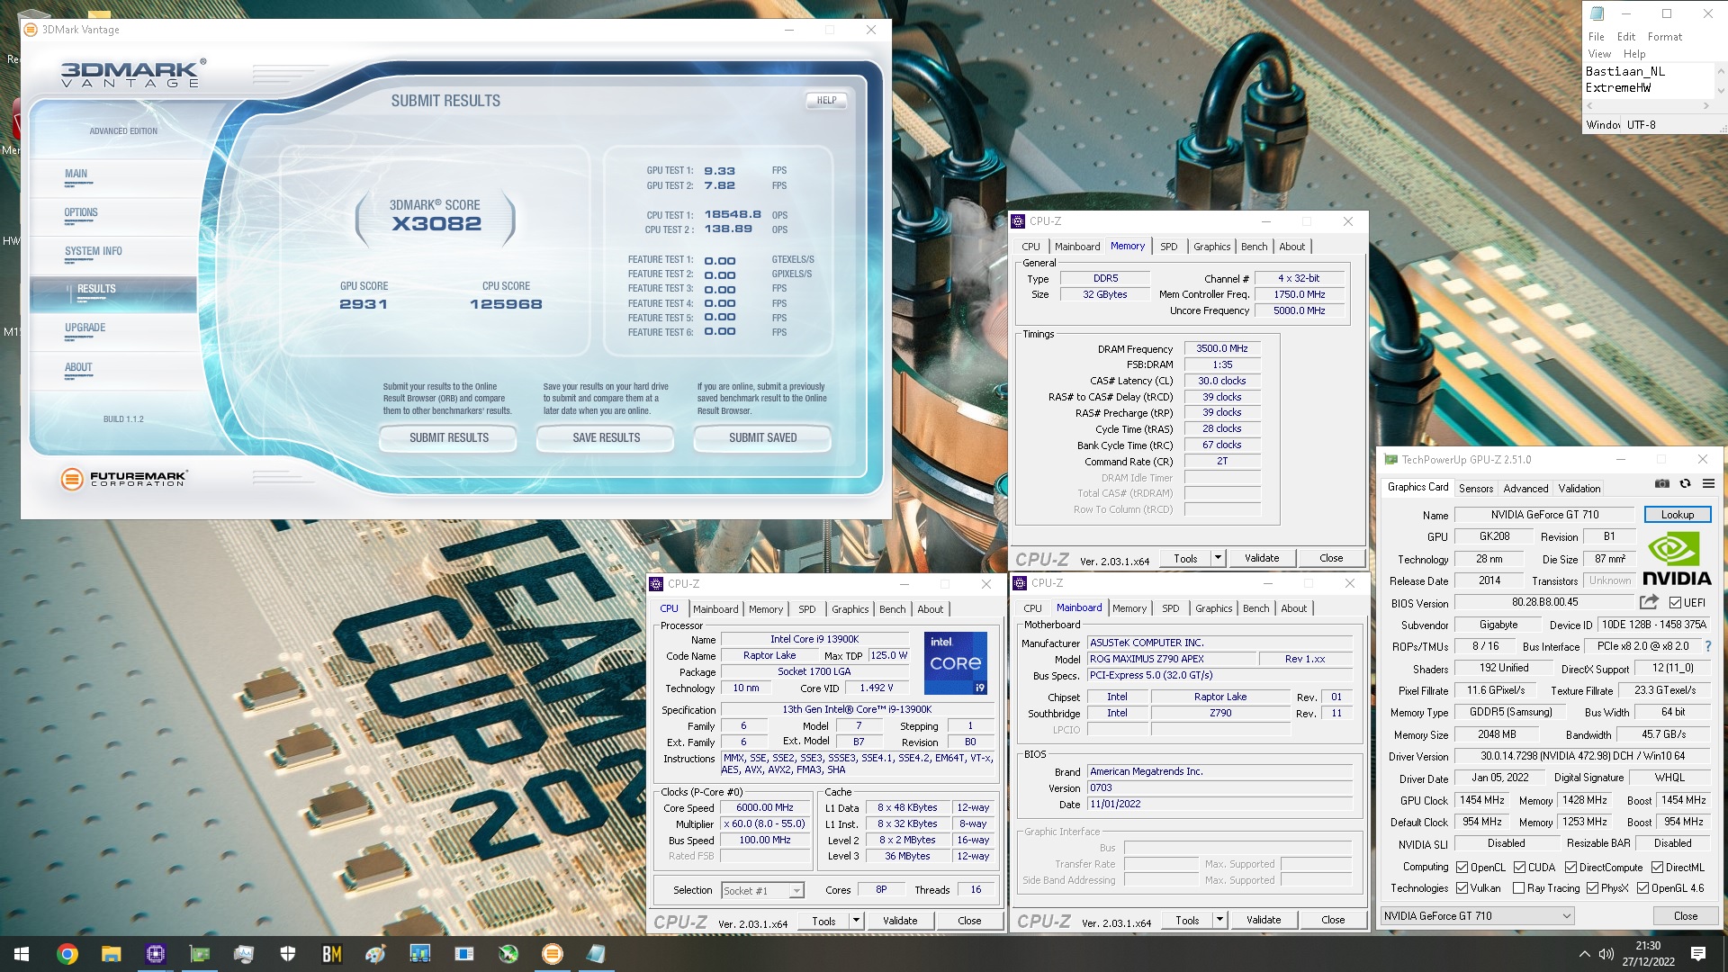
Task: Enable the Ray Tracing checkbox
Action: pos(1519,888)
